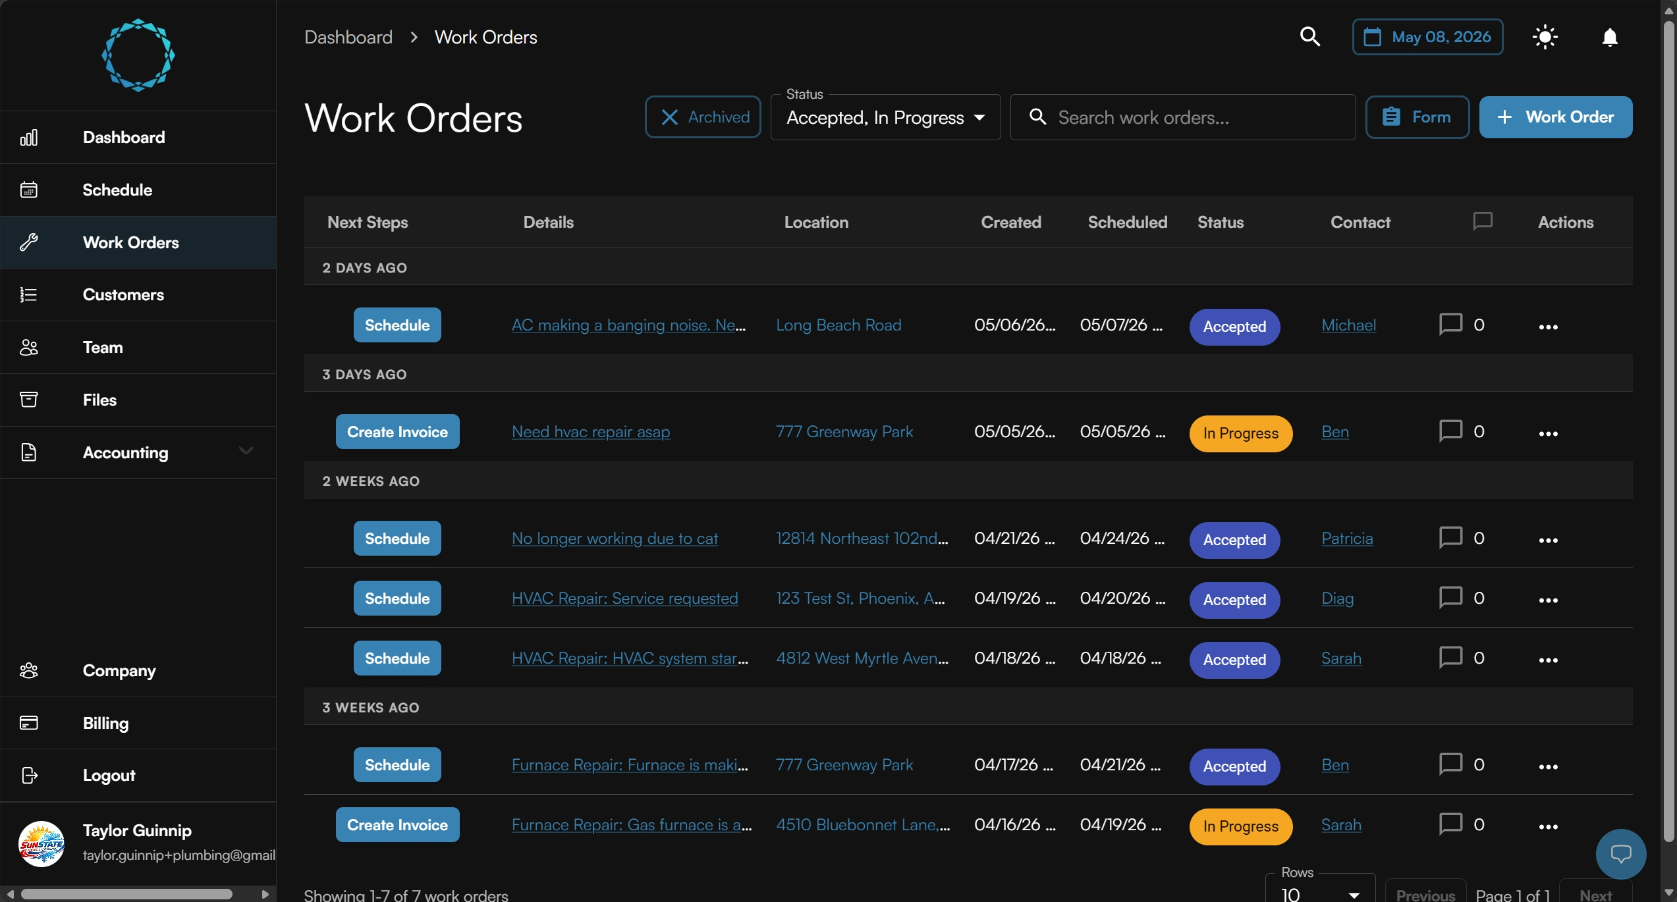The image size is (1677, 902).
Task: Open comments icon in Furnace is making row
Action: (1450, 764)
